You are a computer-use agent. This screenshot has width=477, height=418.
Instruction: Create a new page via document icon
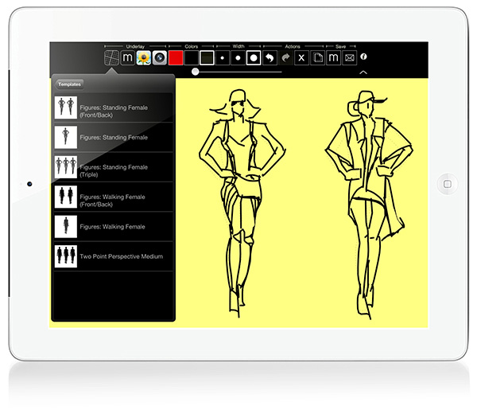[317, 58]
